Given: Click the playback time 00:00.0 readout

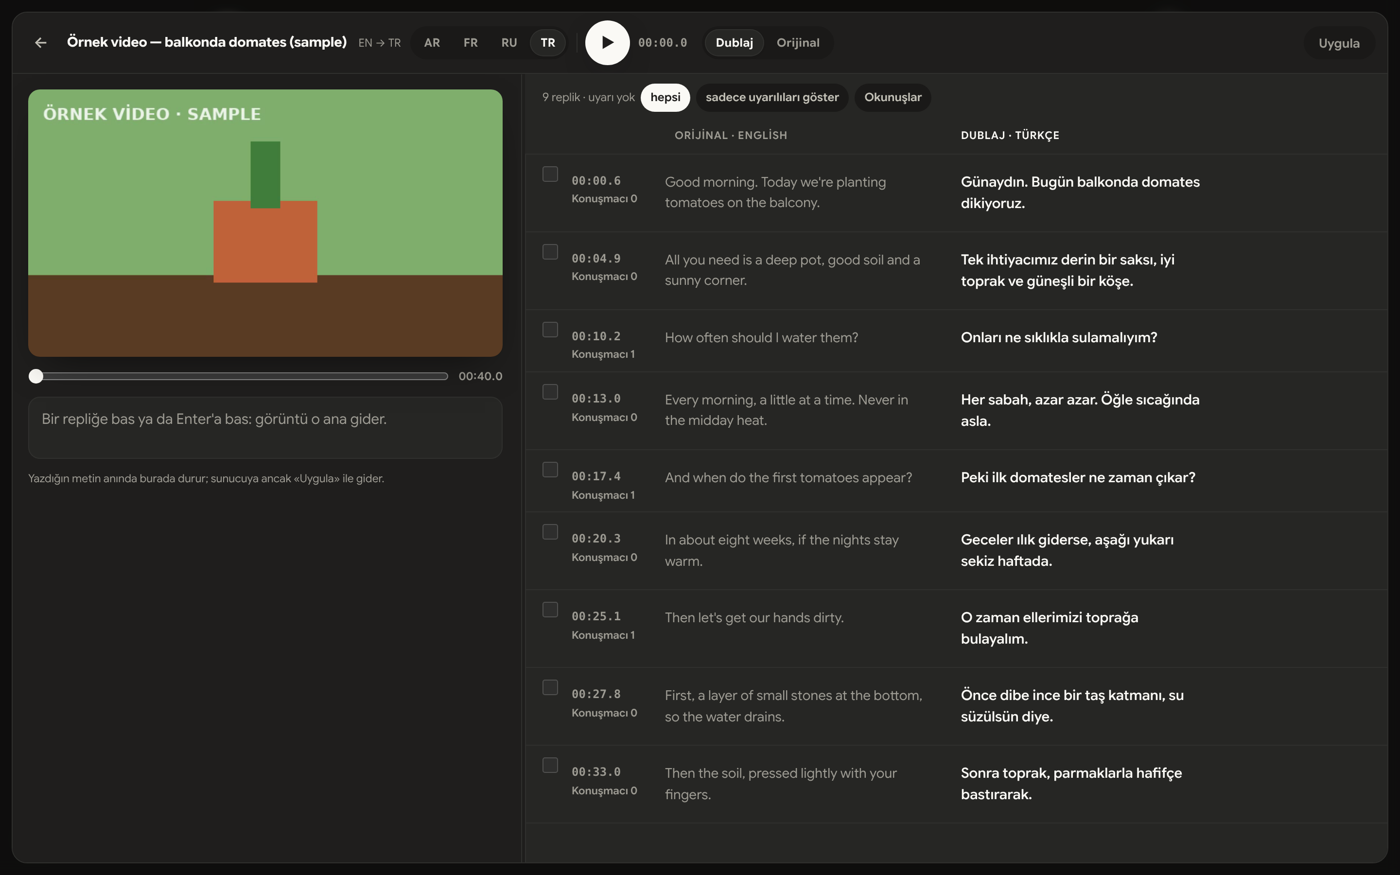Looking at the screenshot, I should (663, 43).
